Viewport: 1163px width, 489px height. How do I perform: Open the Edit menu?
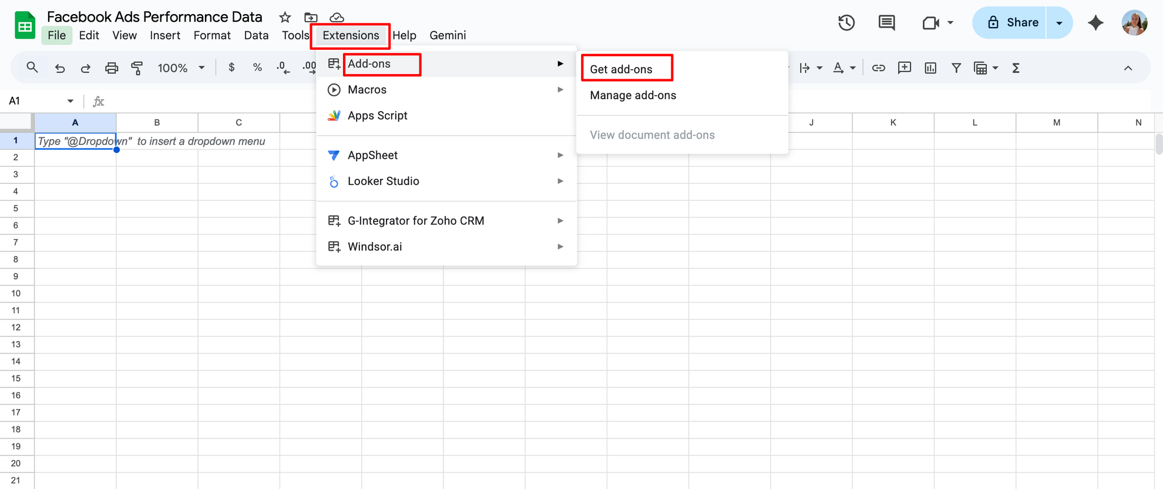[x=89, y=35]
